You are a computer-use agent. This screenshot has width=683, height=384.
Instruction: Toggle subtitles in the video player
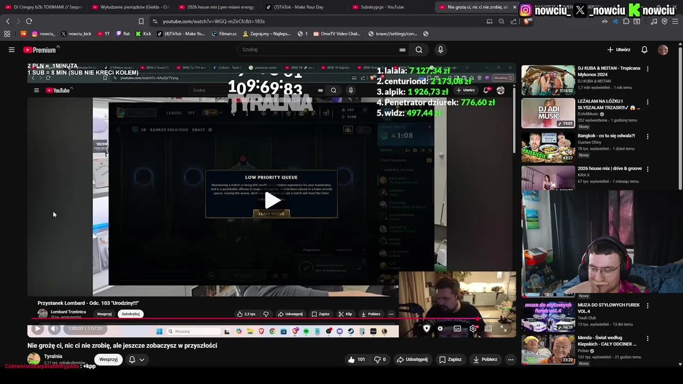[x=457, y=329]
